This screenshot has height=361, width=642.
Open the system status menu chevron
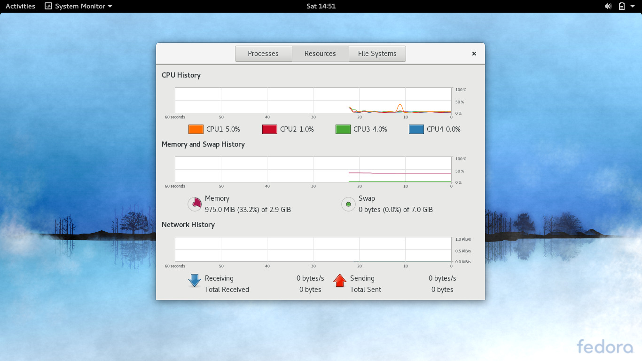(x=632, y=6)
